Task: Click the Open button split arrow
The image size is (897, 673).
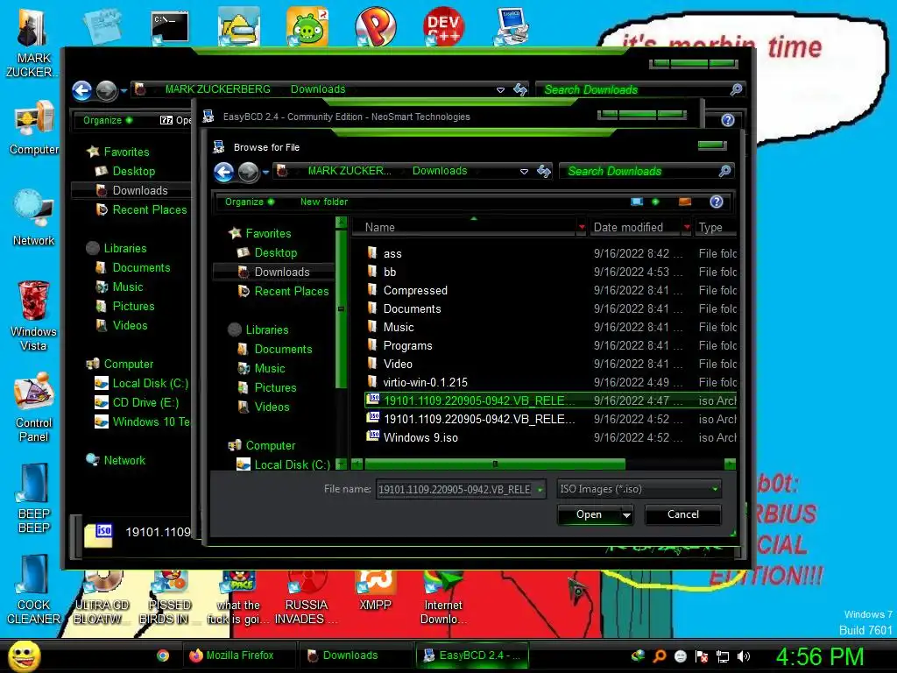Action: point(627,514)
